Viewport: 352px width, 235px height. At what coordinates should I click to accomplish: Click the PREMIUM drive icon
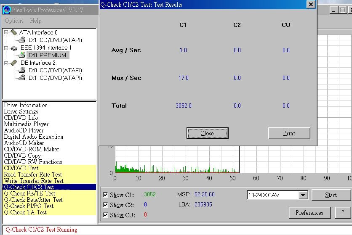tap(22, 55)
